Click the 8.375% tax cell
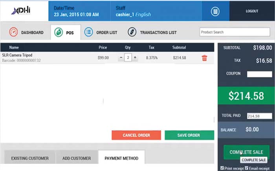275x171 pixels. click(x=152, y=58)
